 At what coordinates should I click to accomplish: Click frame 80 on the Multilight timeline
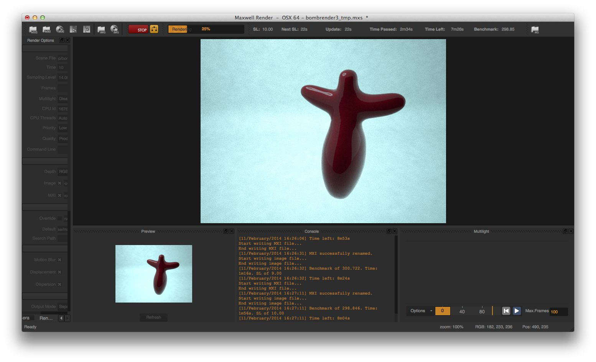click(482, 311)
